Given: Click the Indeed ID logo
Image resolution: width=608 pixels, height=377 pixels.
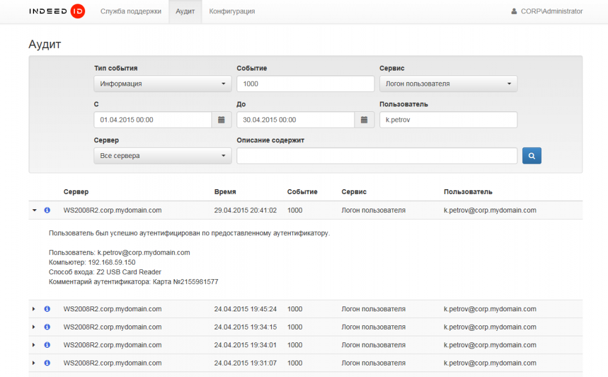Looking at the screenshot, I should [57, 12].
